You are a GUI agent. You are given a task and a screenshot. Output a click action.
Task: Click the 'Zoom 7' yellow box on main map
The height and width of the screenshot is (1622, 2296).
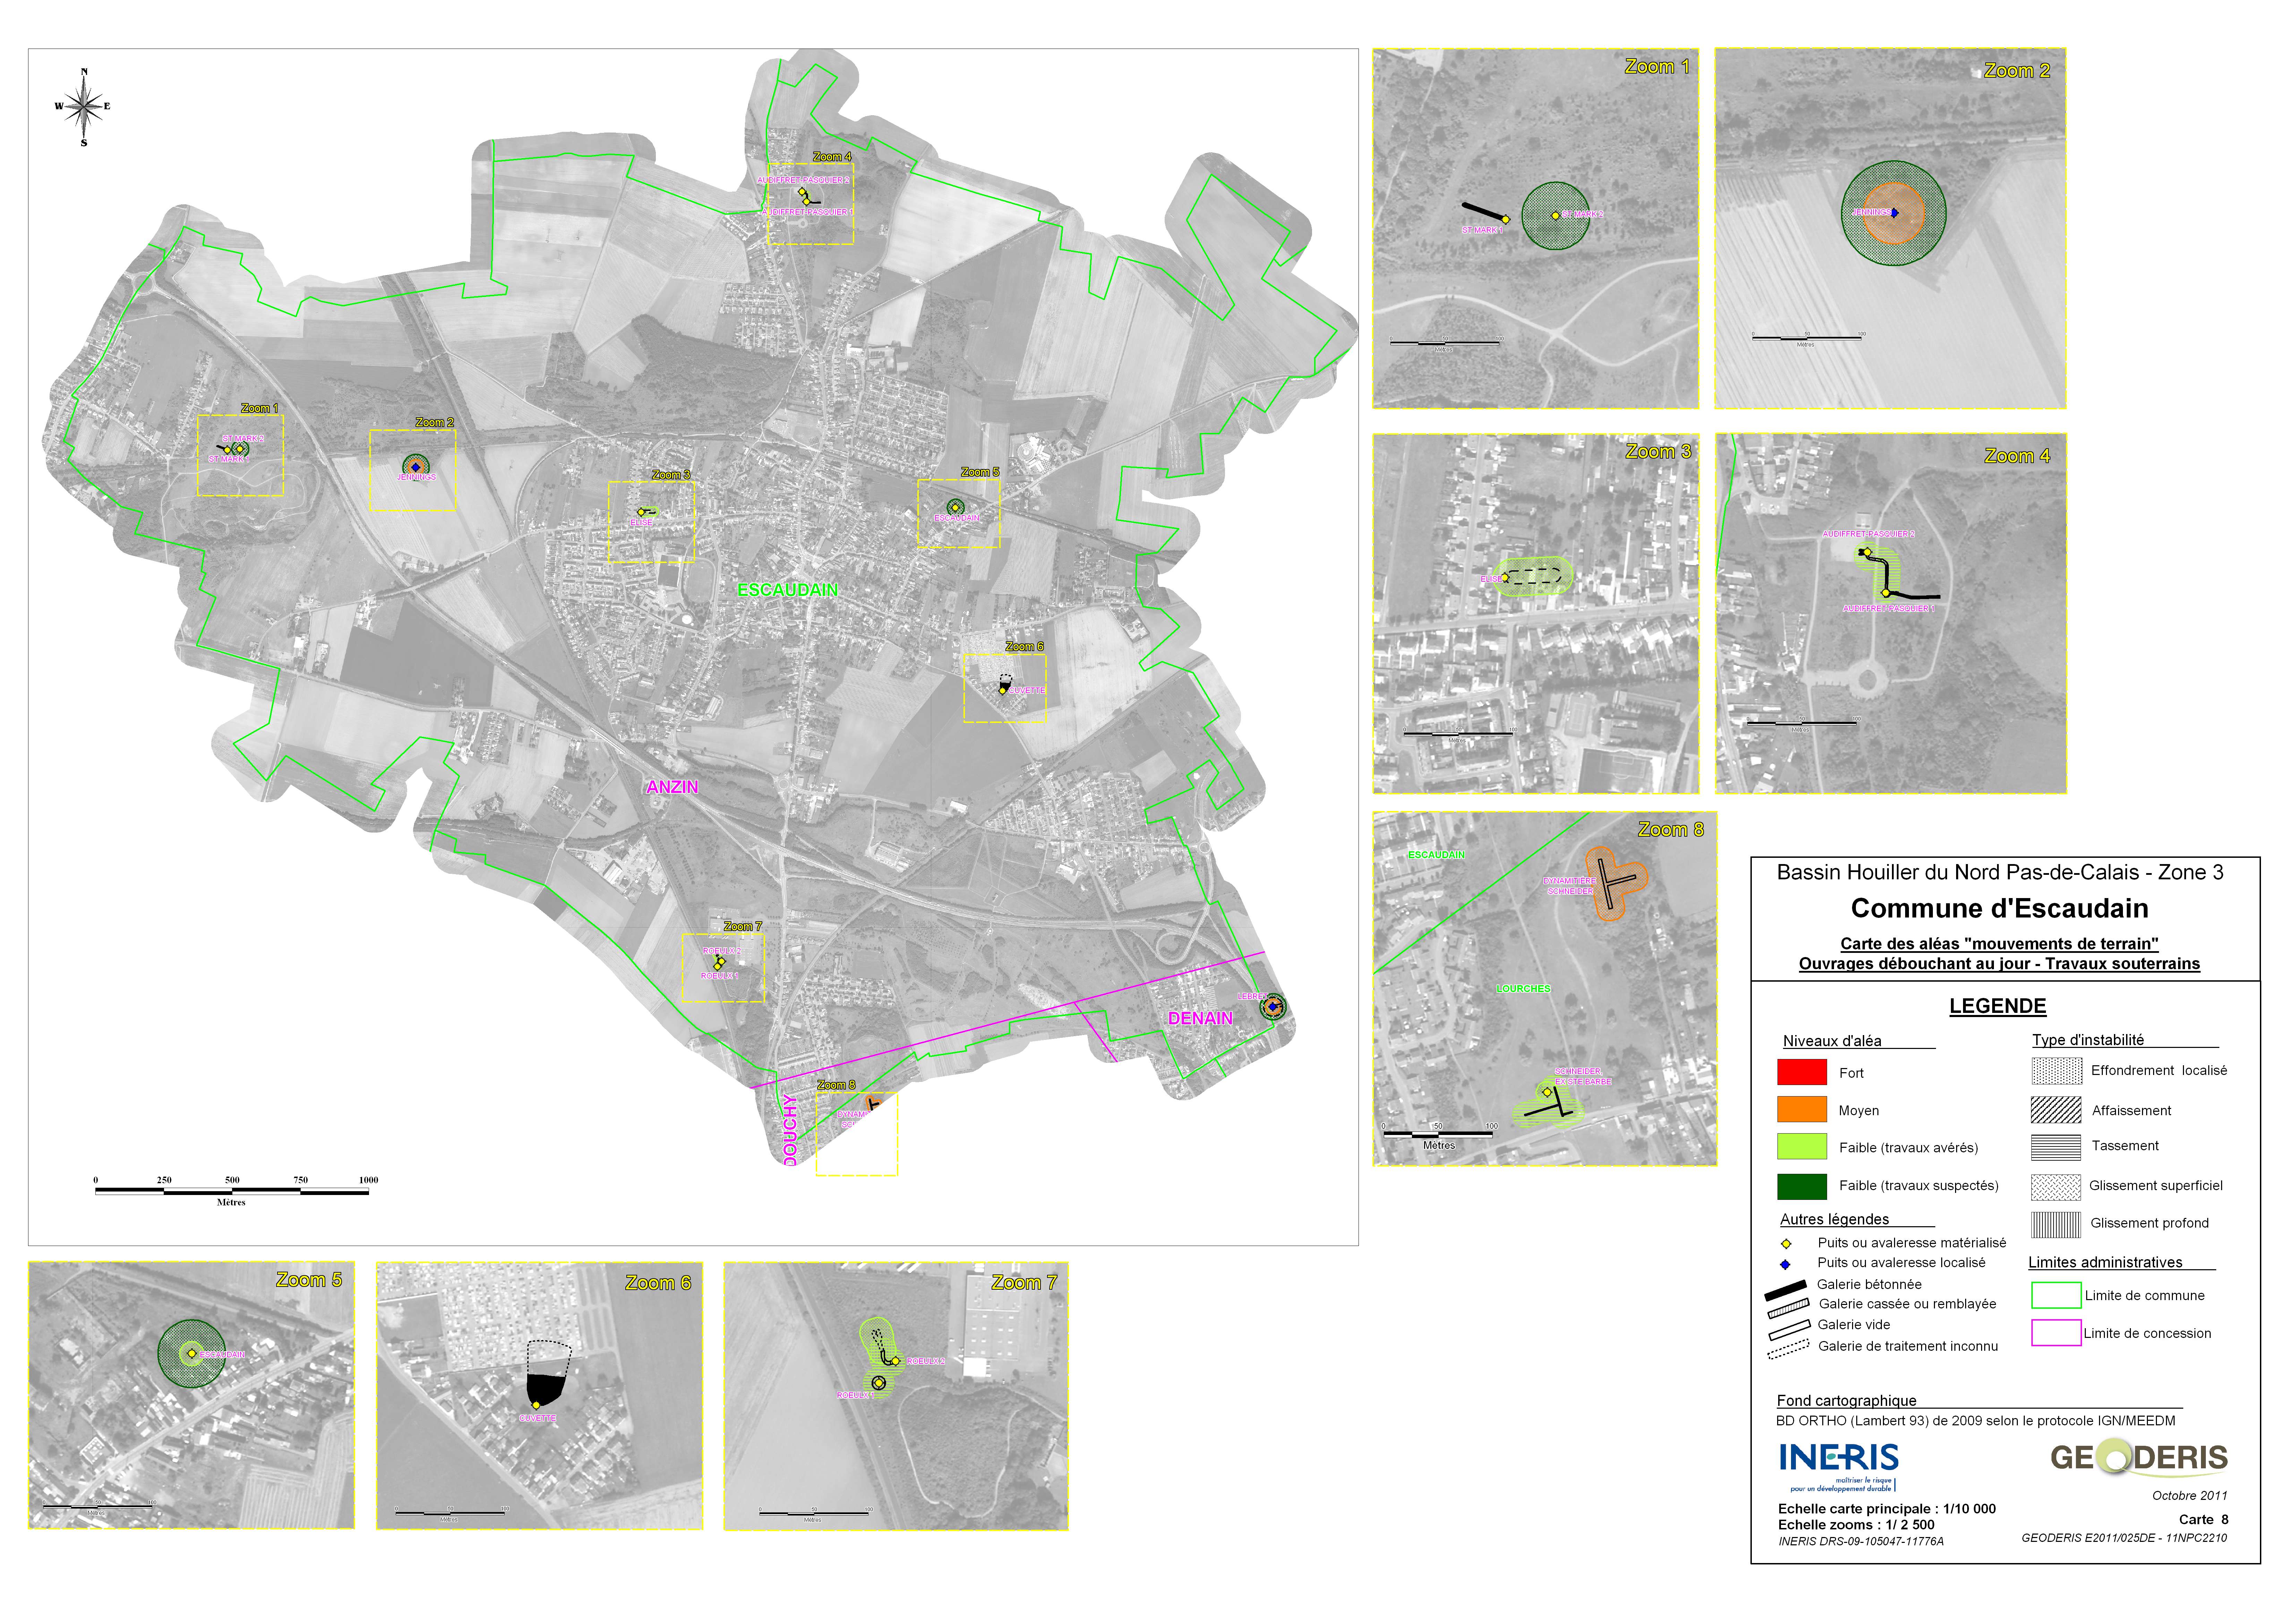coord(723,968)
